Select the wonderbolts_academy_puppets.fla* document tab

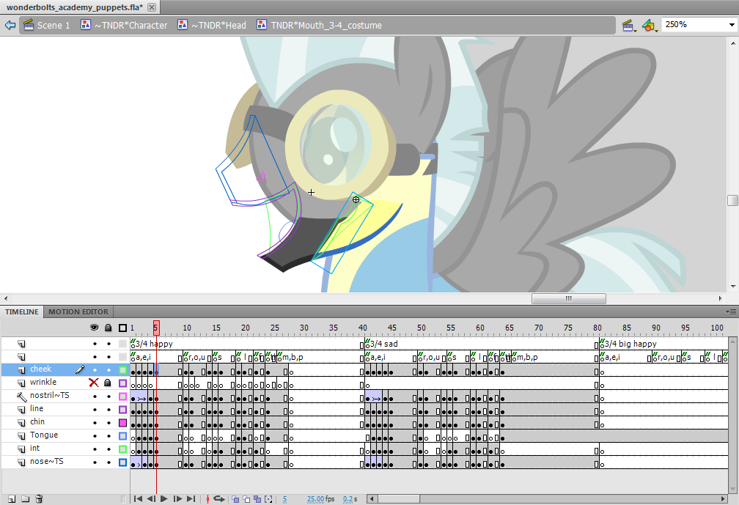tap(75, 7)
